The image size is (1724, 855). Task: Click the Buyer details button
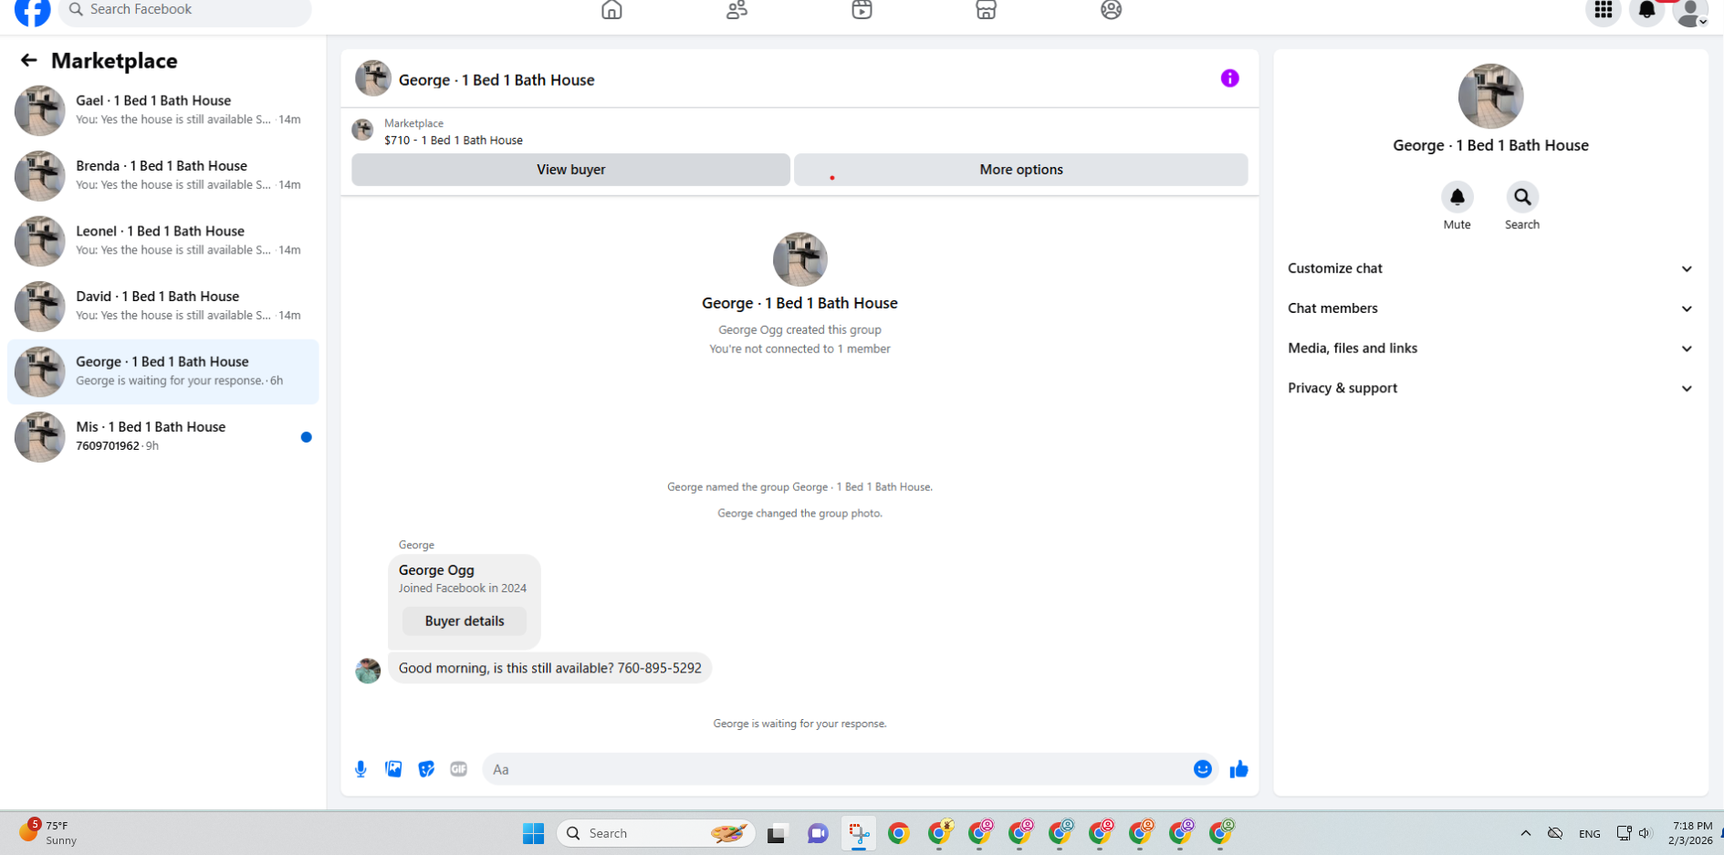(465, 621)
